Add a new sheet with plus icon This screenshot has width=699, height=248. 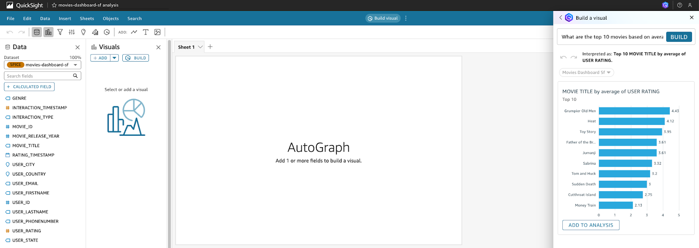[210, 47]
